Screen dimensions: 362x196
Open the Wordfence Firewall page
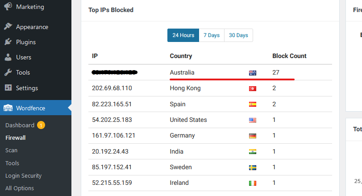[16, 138]
